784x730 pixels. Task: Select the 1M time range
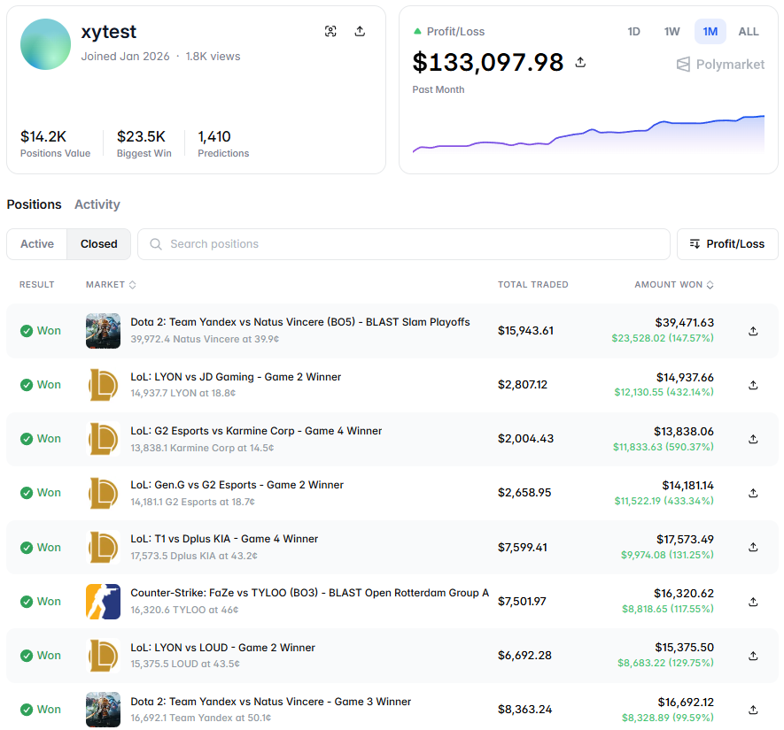coord(710,32)
